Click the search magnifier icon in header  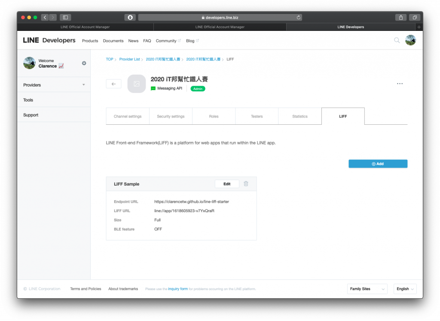pos(397,40)
